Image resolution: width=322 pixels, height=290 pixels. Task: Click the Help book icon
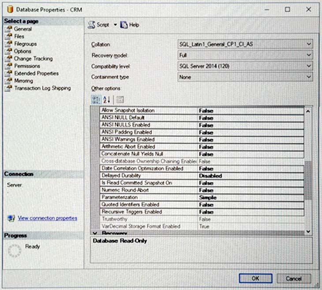point(124,25)
